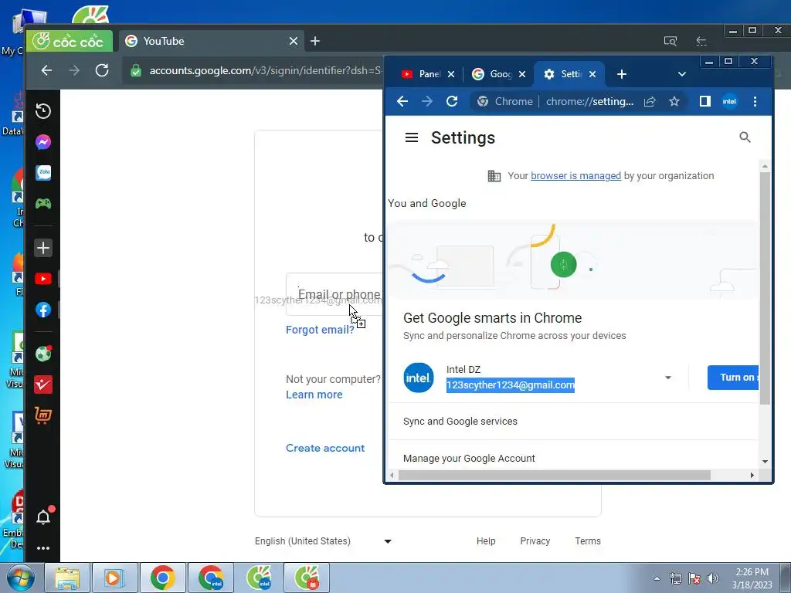Click Learn more link on sign-in page

314,395
